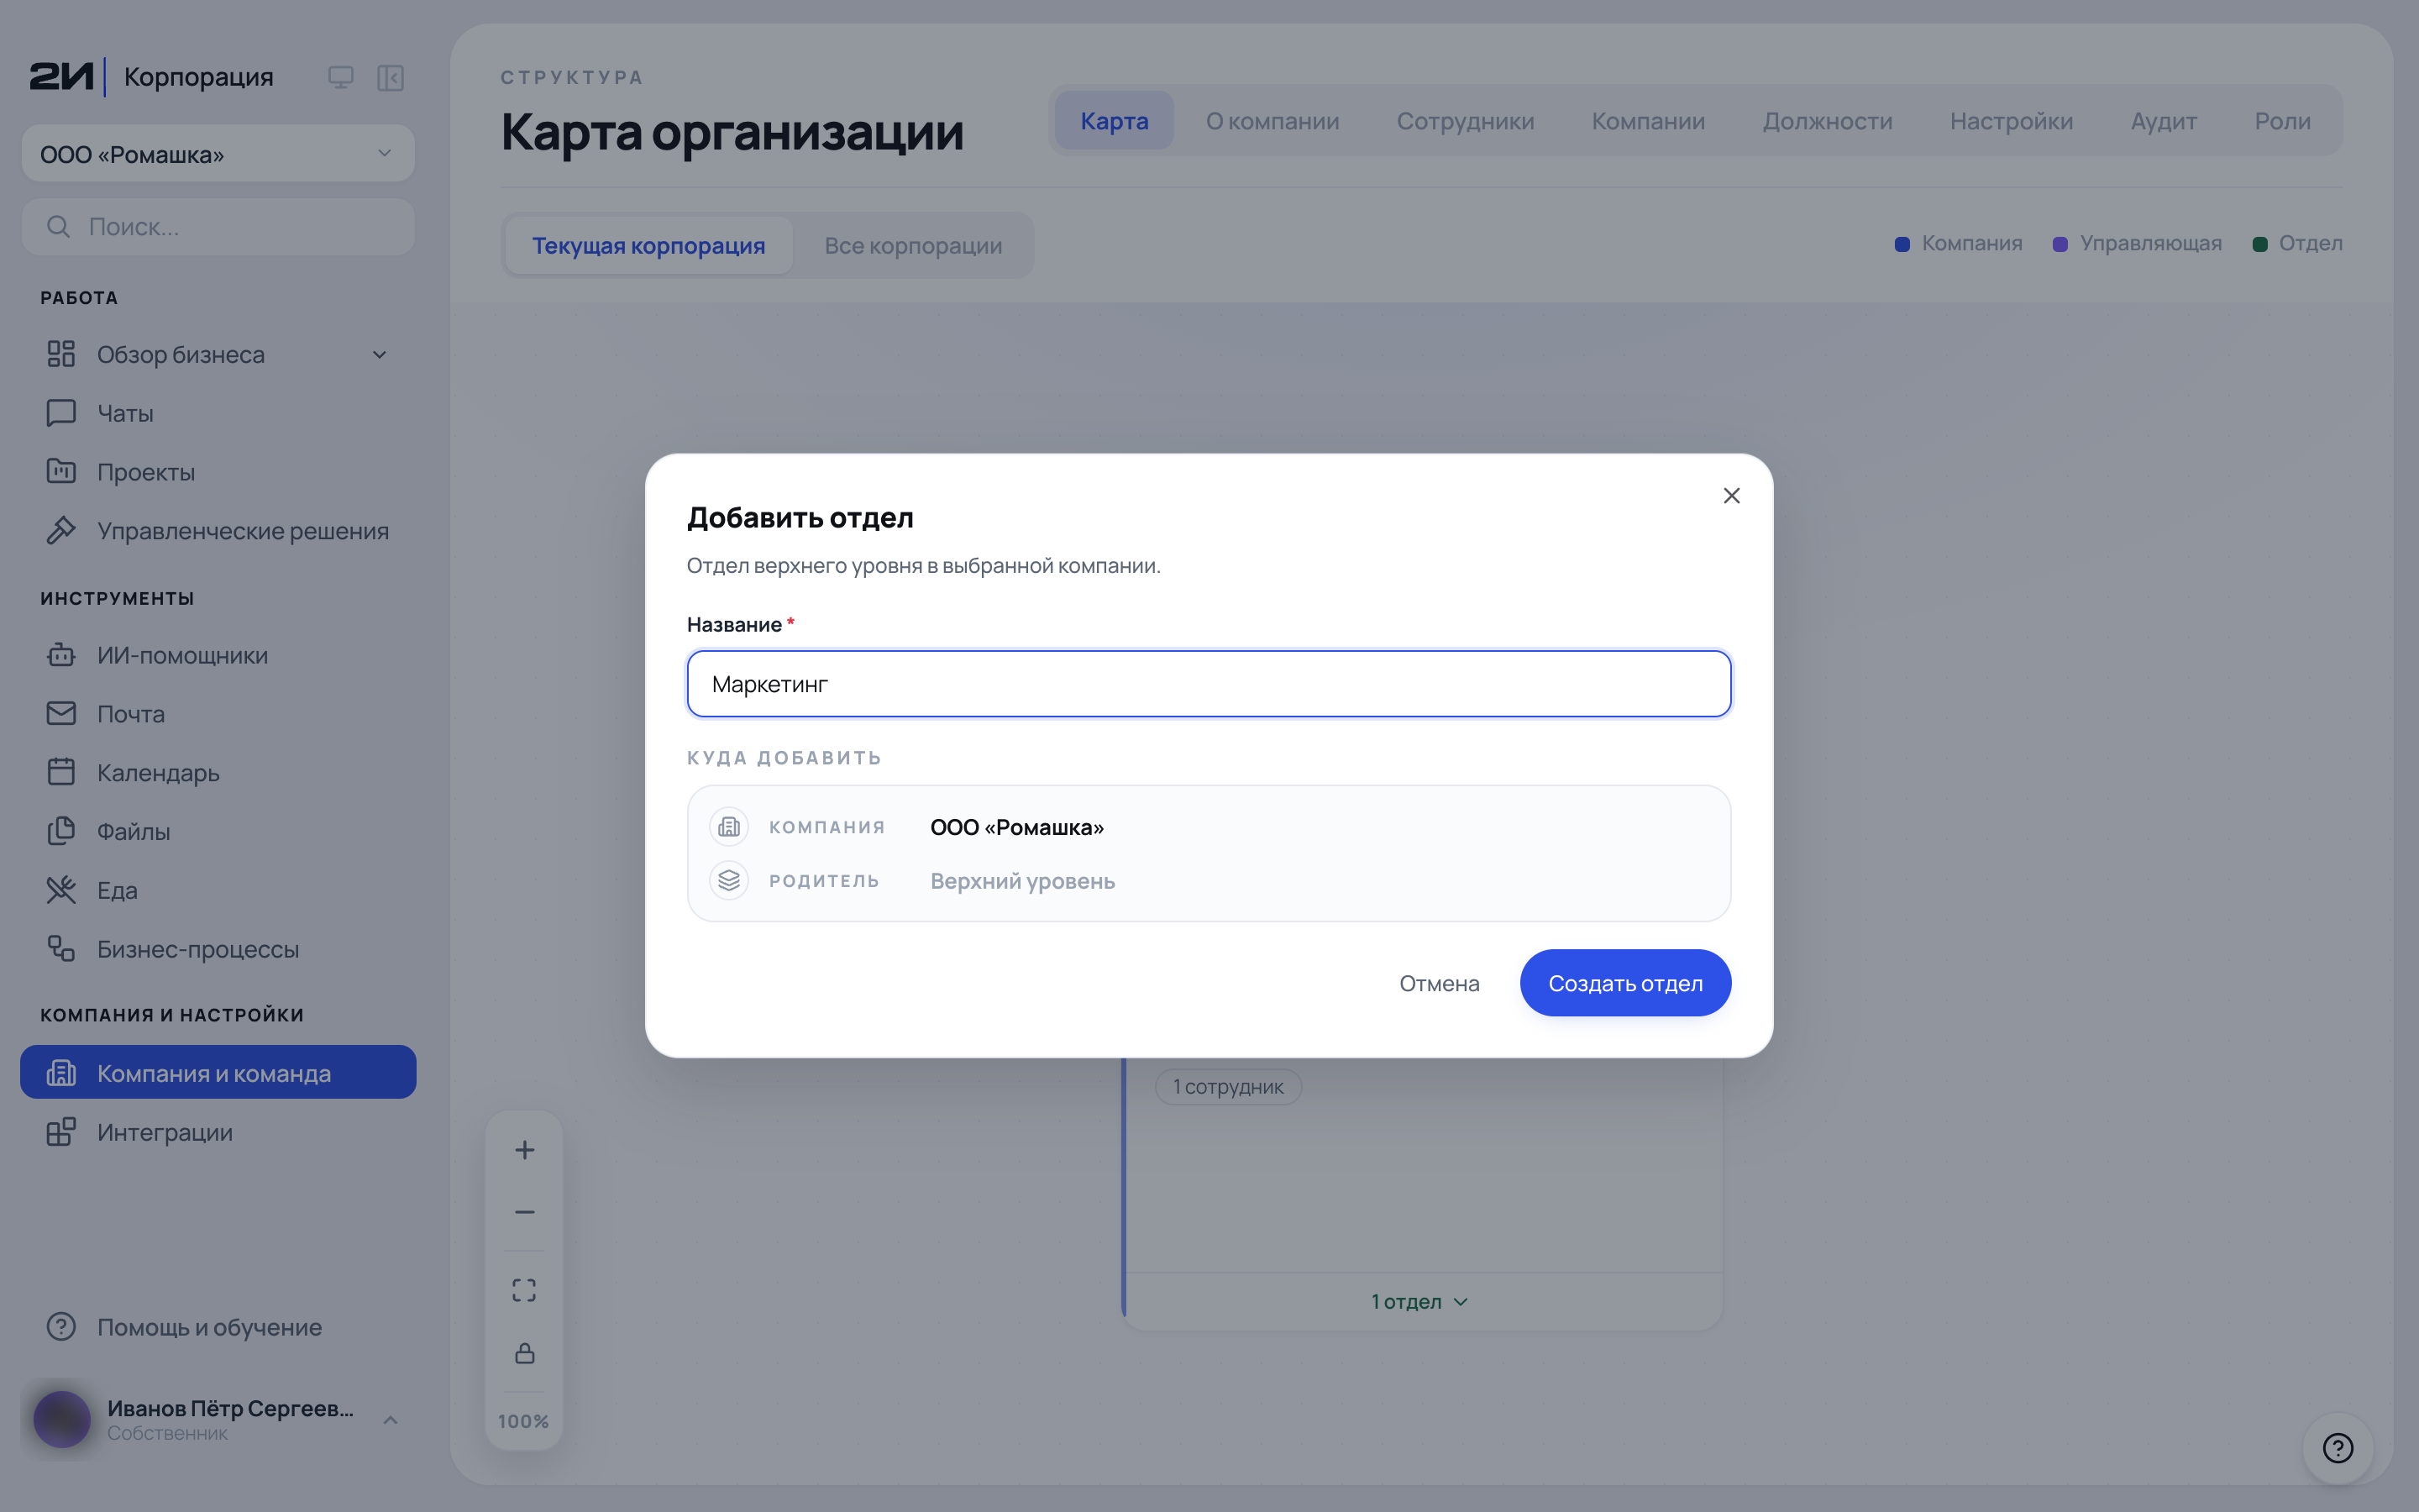Viewport: 2419px width, 1512px height.
Task: Switch to the Карта tab
Action: [1114, 121]
